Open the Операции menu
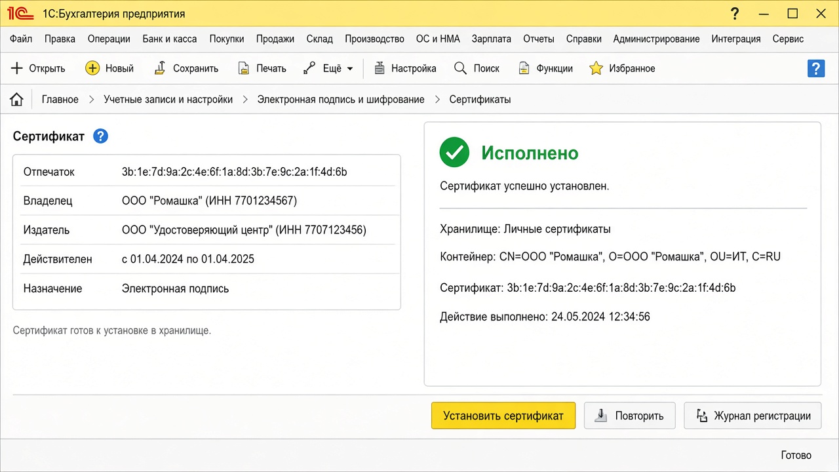The height and width of the screenshot is (472, 839). click(x=109, y=39)
